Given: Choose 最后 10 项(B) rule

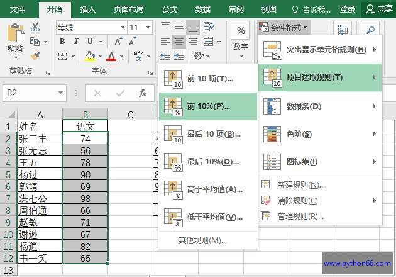Looking at the screenshot, I should pyautogui.click(x=208, y=134).
